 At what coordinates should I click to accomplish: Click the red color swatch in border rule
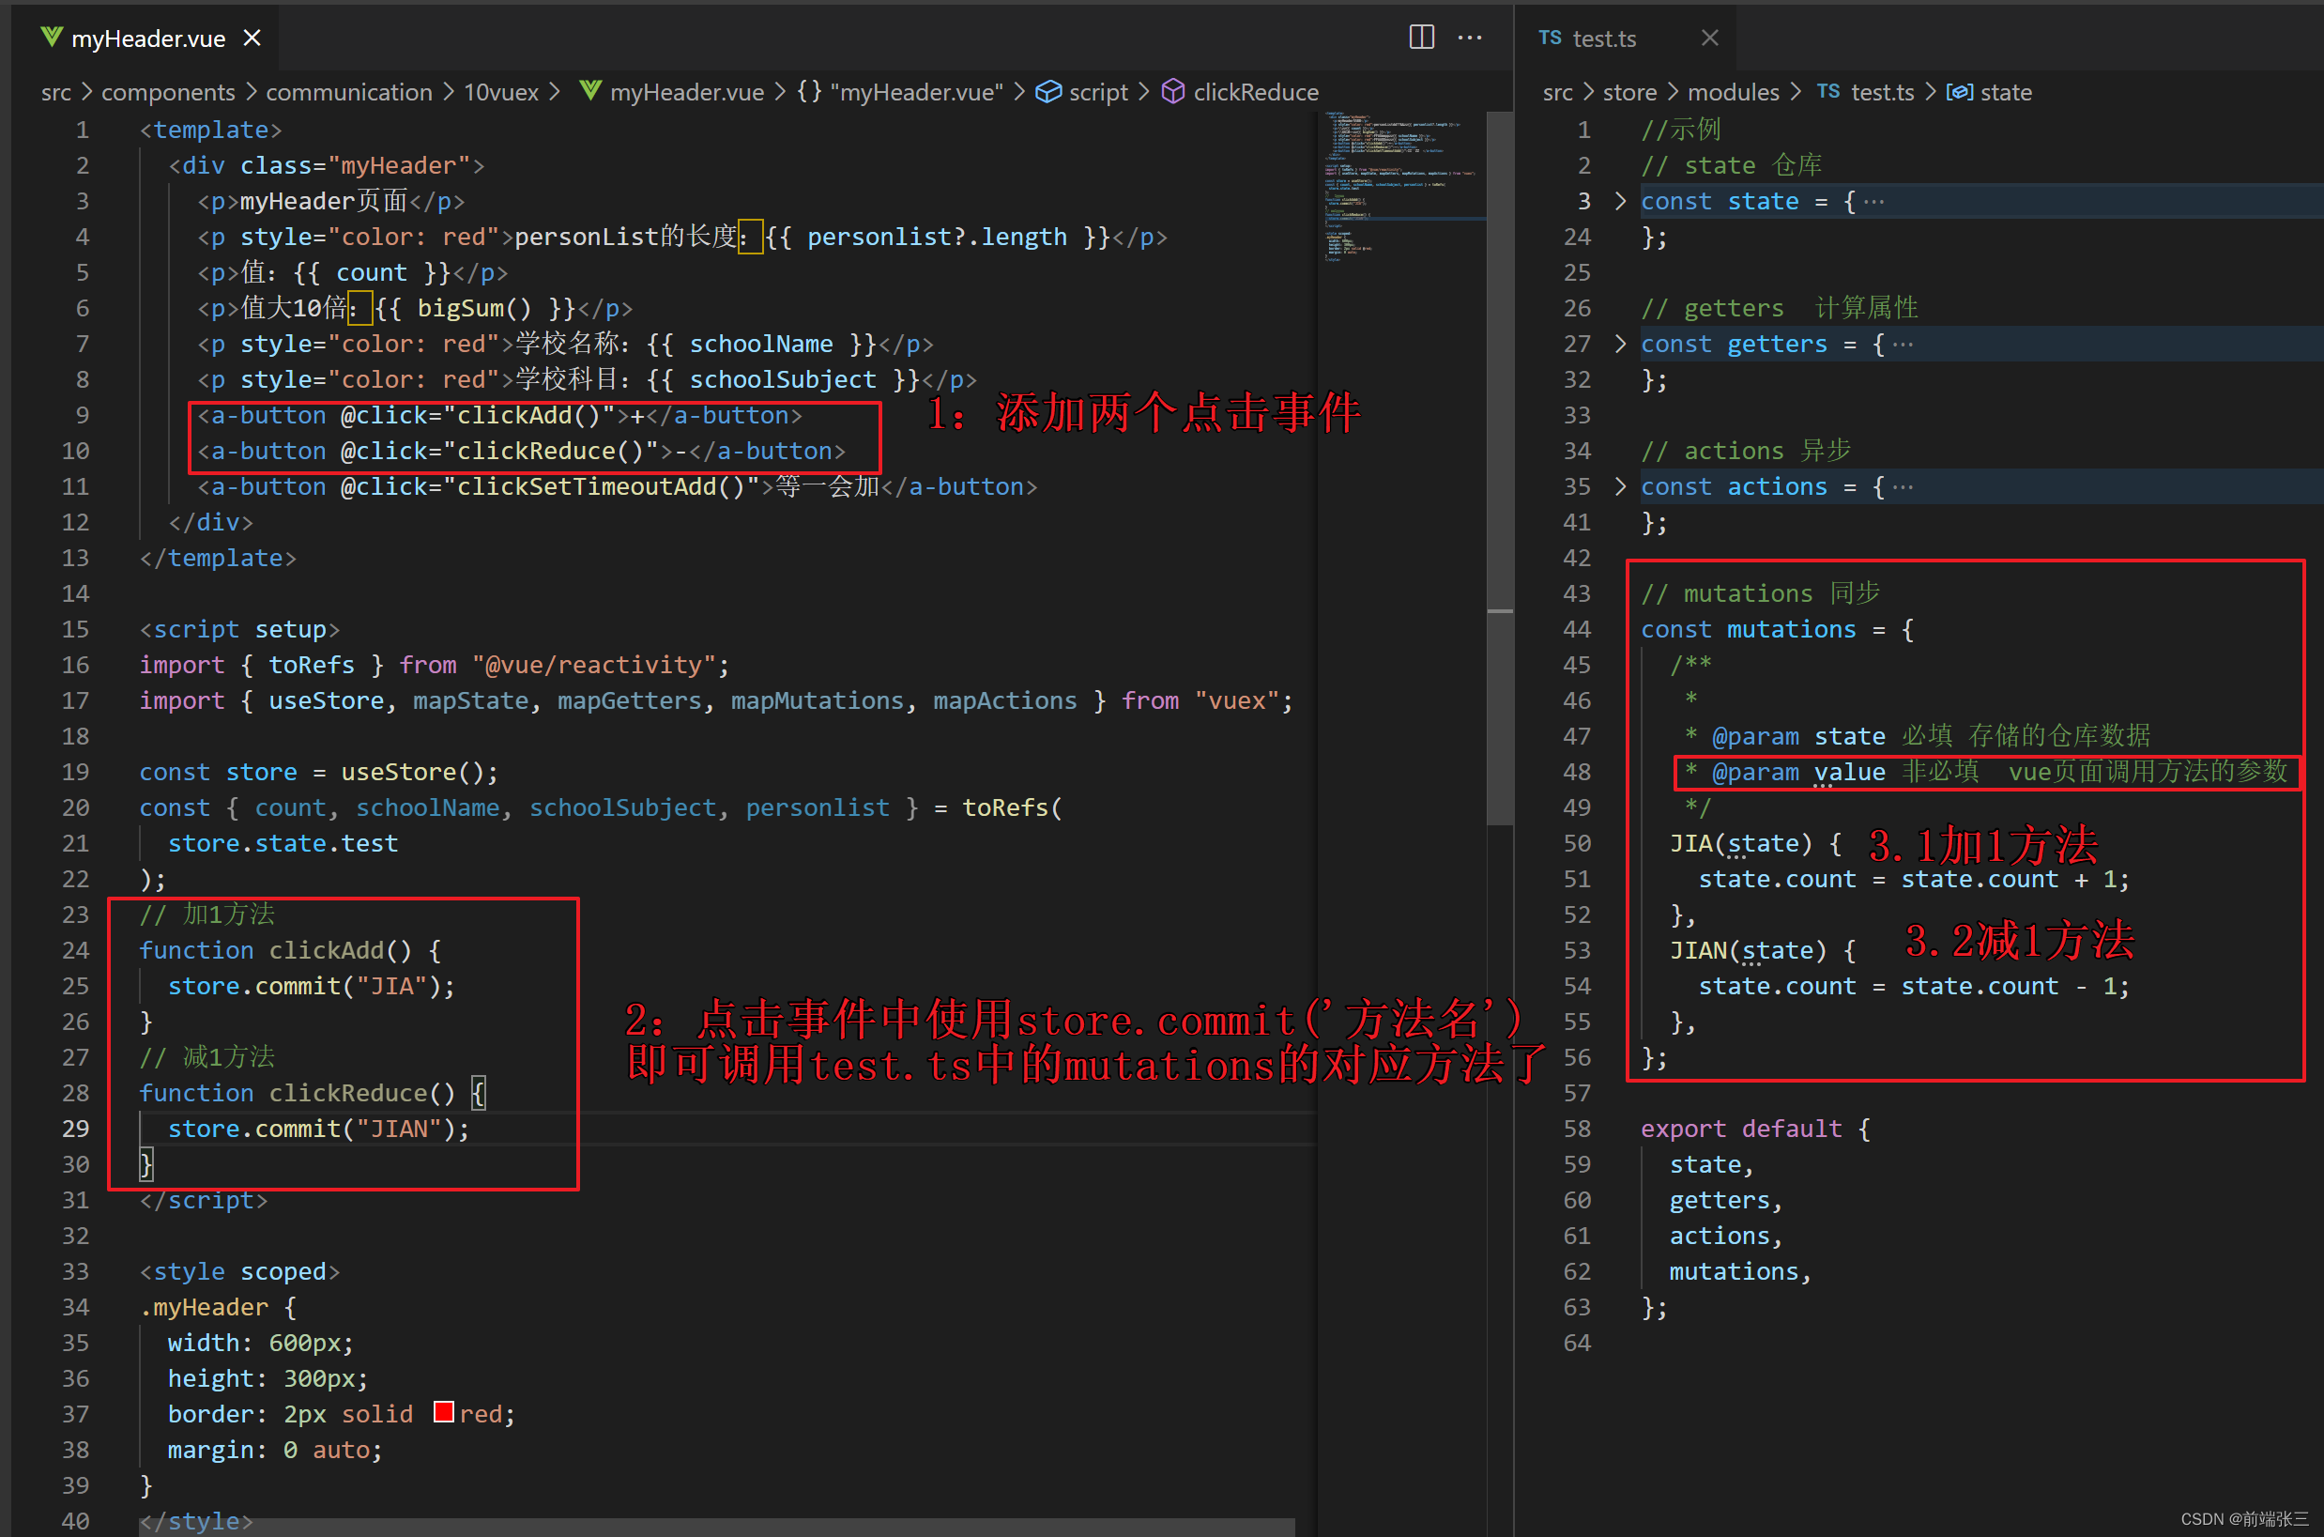click(444, 1412)
